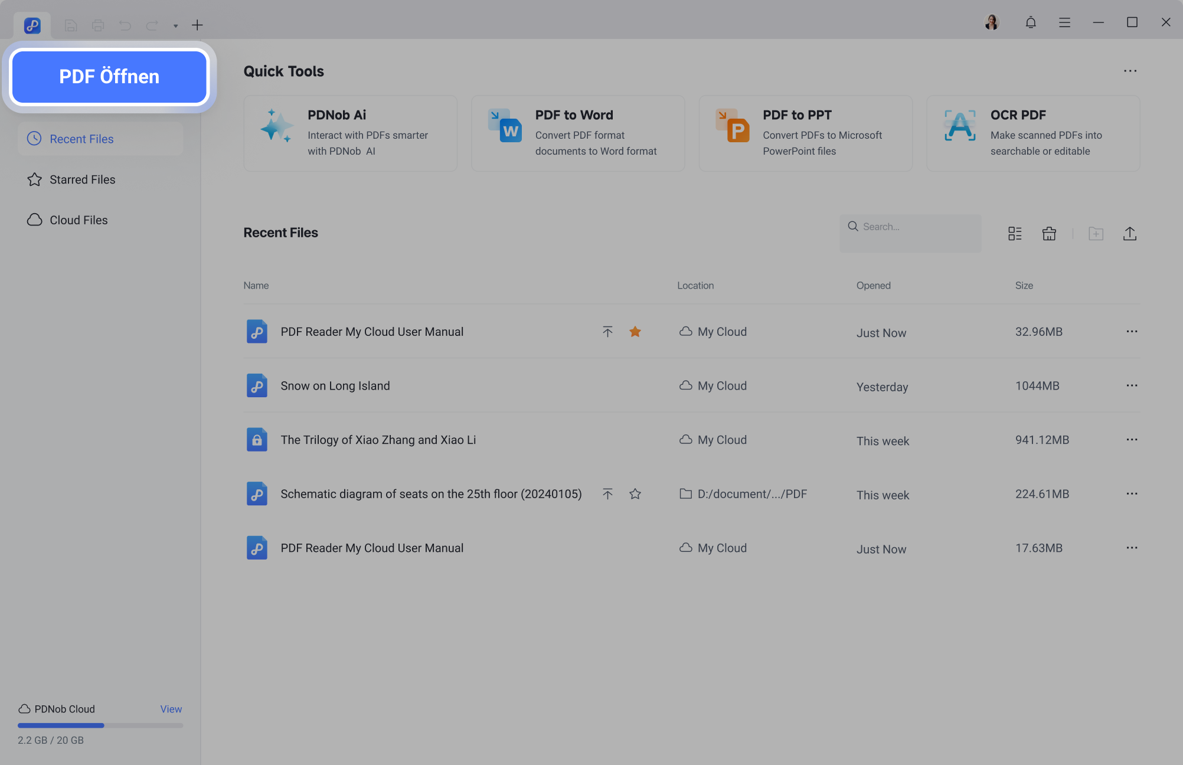The image size is (1183, 765).
Task: Open the PDF to Word tool
Action: coord(578,133)
